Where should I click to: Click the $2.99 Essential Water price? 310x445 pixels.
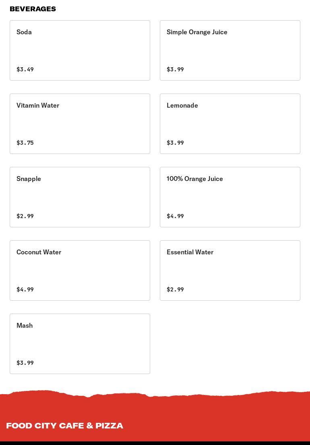click(x=175, y=289)
